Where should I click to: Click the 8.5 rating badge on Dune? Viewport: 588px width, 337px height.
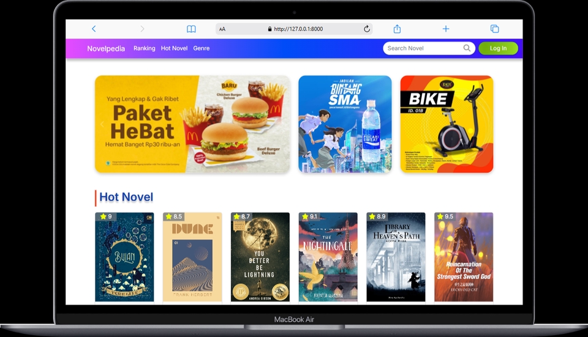pos(174,217)
